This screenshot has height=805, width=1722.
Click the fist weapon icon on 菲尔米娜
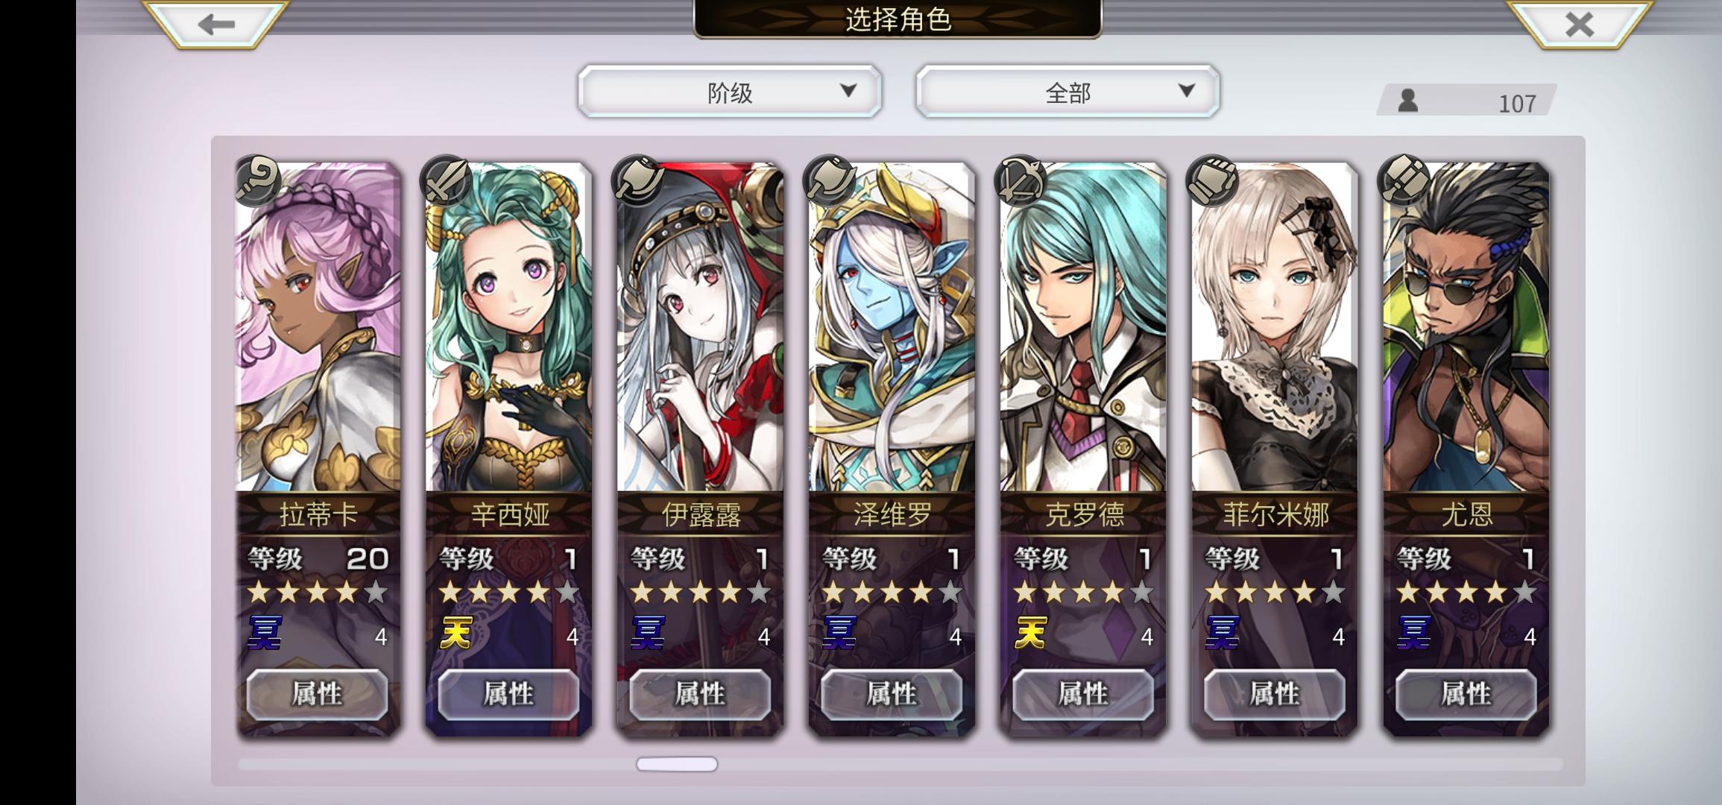pos(1211,180)
